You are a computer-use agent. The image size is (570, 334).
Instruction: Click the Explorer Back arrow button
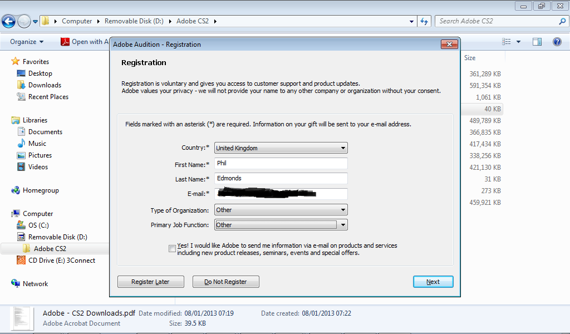[x=9, y=22]
